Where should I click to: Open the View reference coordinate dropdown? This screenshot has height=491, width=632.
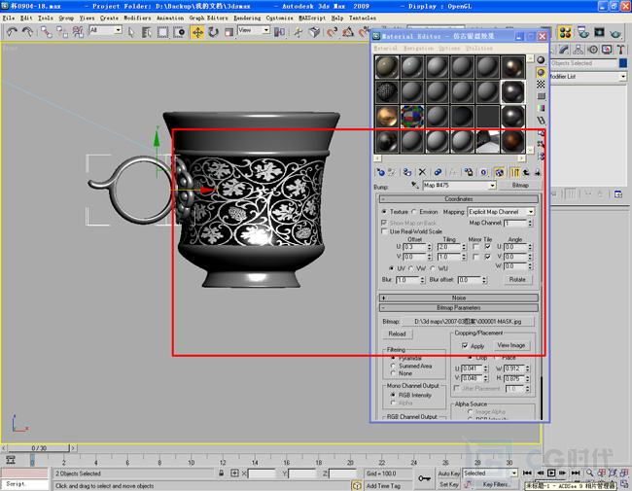(x=254, y=30)
